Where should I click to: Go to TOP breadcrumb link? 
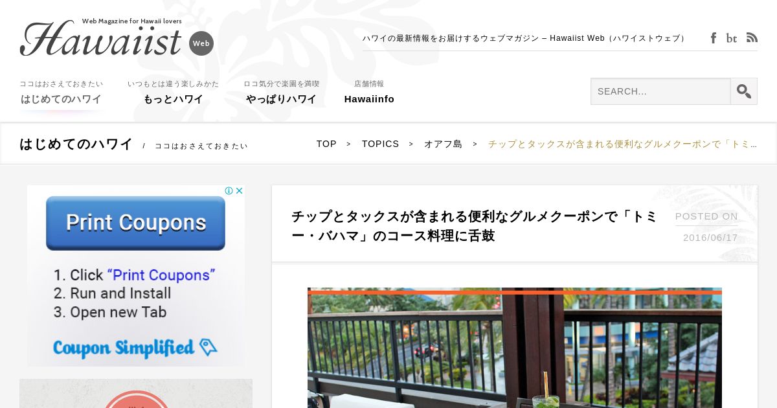tap(326, 144)
